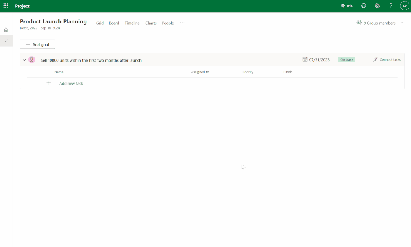Click the Connect tasks link icon
The height and width of the screenshot is (247, 411).
pyautogui.click(x=375, y=59)
